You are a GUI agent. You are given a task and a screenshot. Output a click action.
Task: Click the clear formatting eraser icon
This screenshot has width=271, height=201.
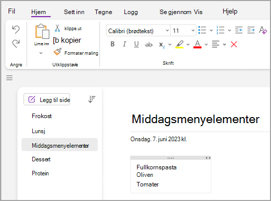tap(263, 30)
